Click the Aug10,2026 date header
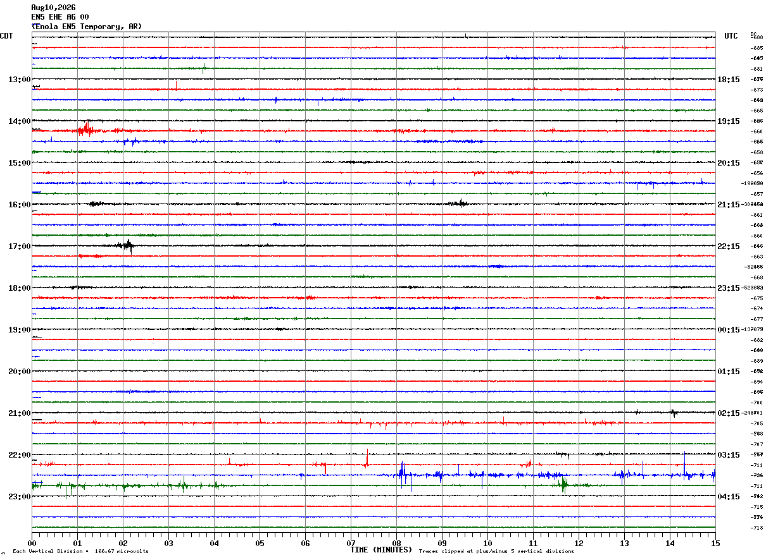Viewport: 766px width, 560px height. [x=53, y=8]
